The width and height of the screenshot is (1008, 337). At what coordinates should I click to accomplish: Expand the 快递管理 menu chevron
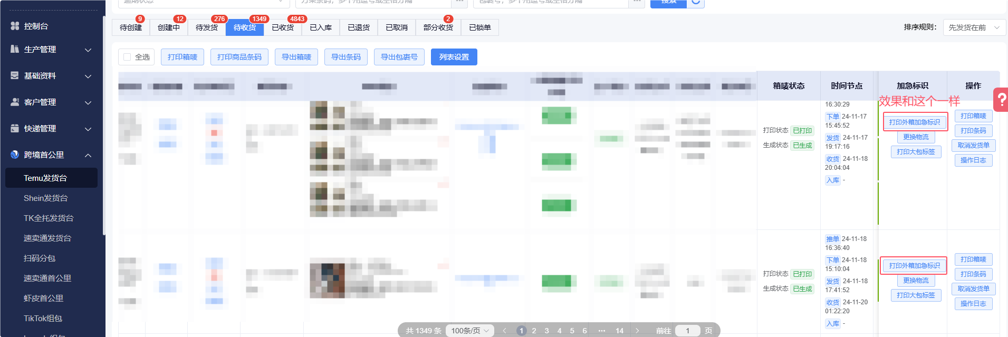pos(88,129)
